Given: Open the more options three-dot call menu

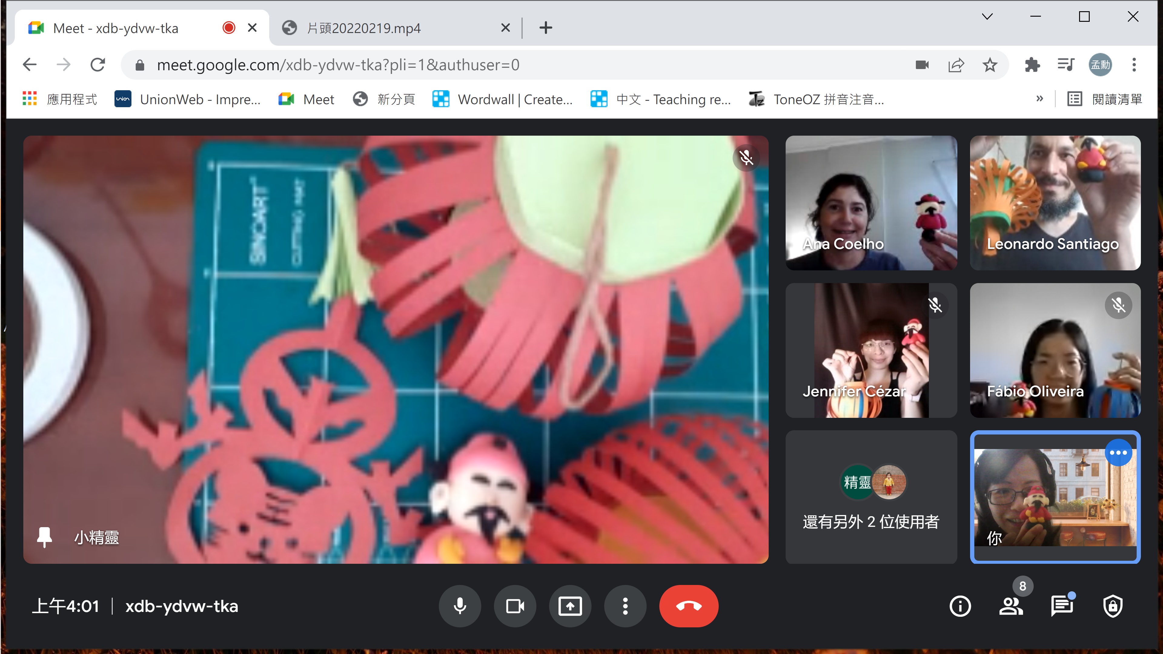Looking at the screenshot, I should pyautogui.click(x=625, y=606).
